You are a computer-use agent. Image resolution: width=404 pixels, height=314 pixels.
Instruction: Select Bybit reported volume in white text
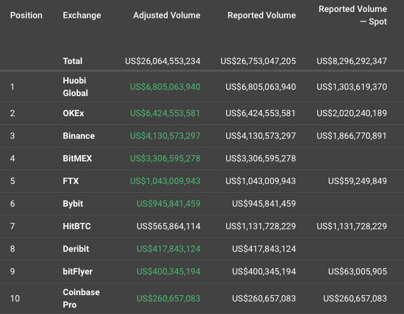pos(264,203)
